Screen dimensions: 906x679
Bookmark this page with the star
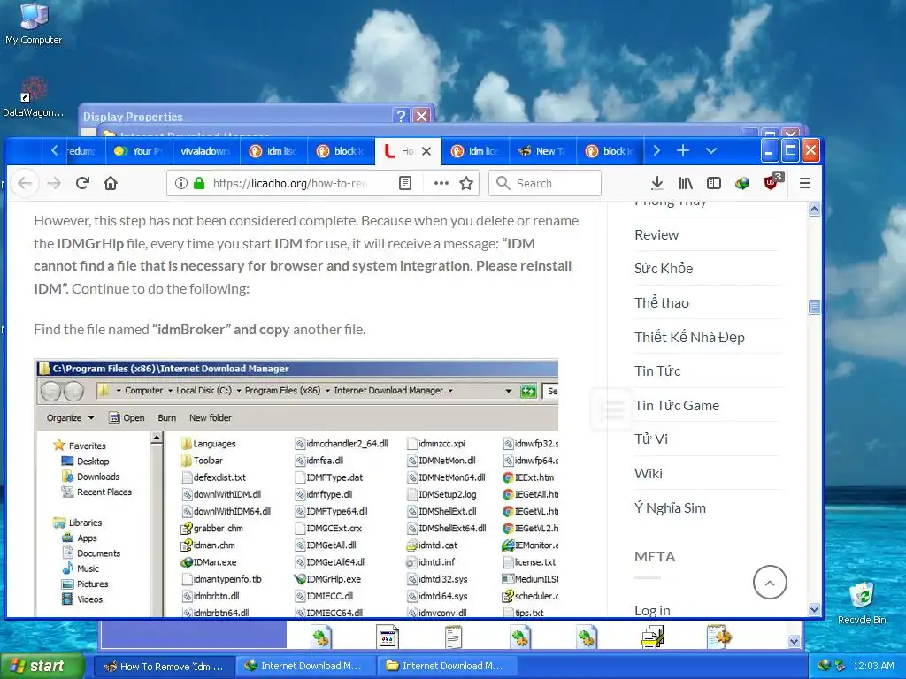(x=466, y=184)
